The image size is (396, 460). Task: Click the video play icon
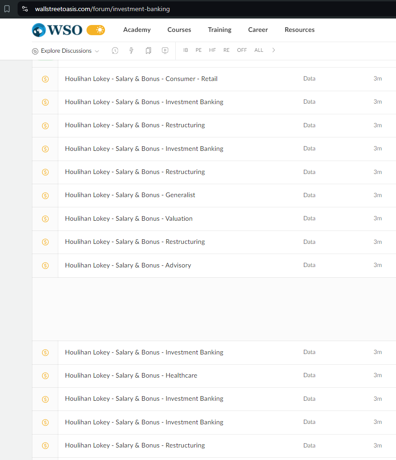[x=165, y=50]
